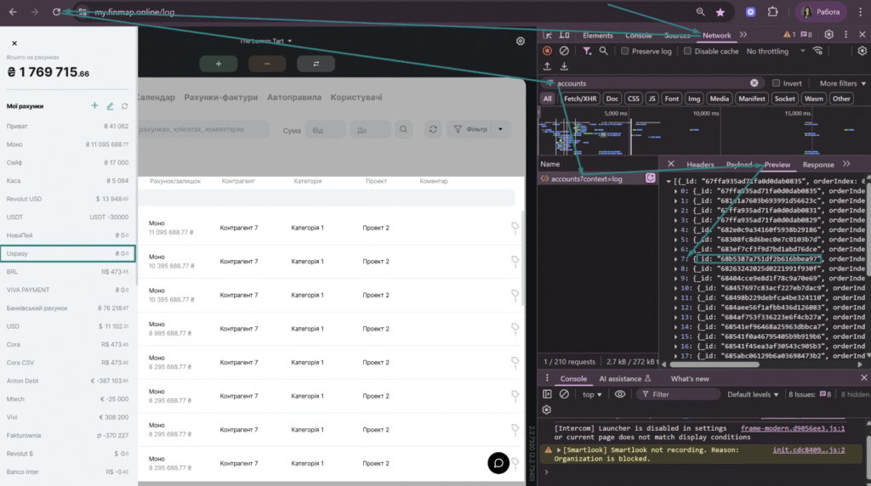Open the Chrome three-dot menu

tap(860, 12)
